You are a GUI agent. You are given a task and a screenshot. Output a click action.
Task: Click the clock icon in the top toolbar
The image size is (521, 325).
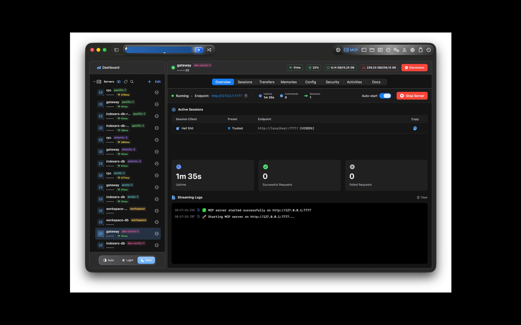coord(388,50)
